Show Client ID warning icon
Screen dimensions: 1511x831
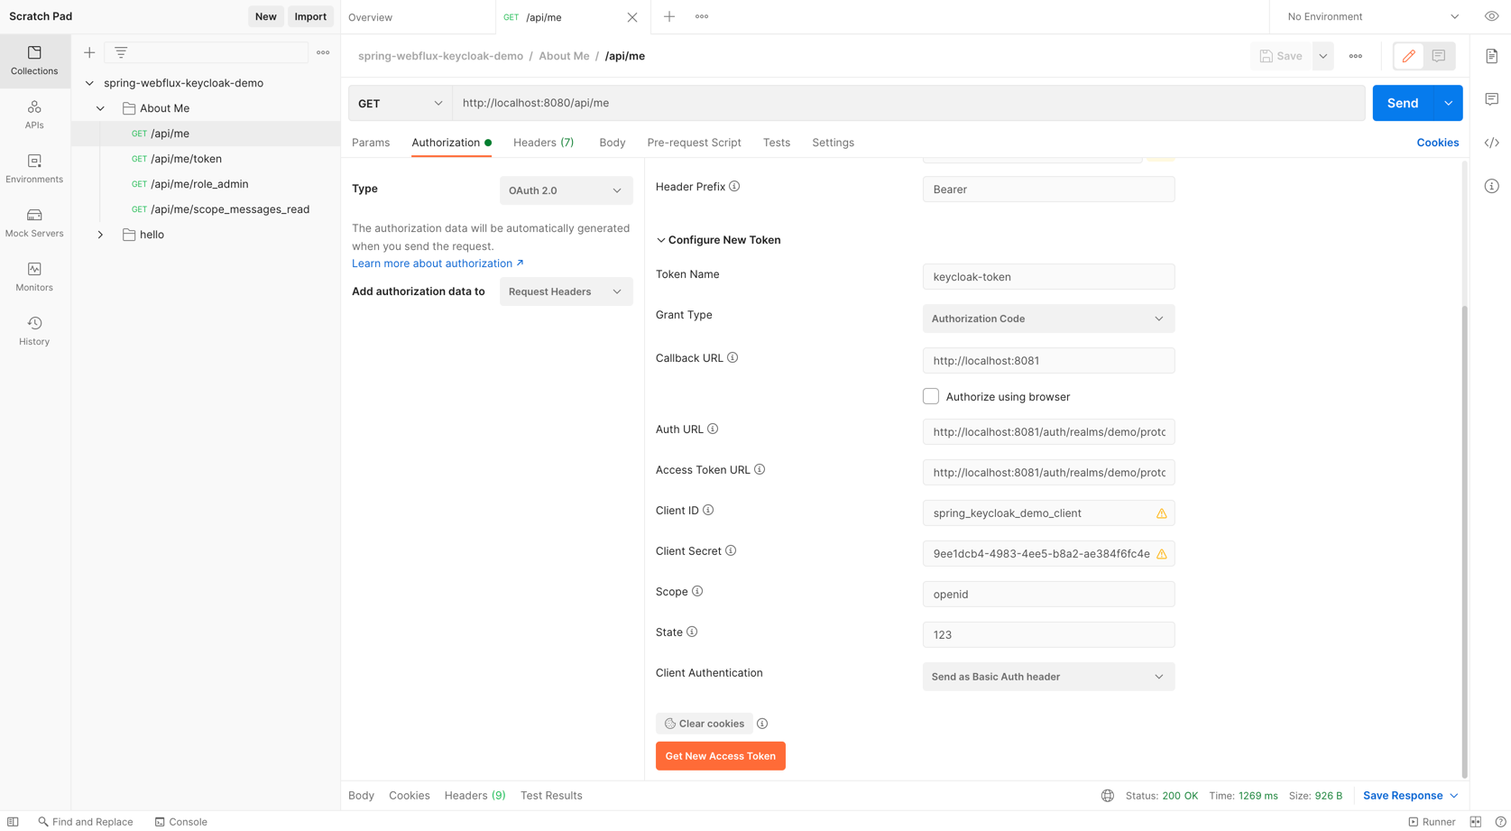(x=1162, y=513)
